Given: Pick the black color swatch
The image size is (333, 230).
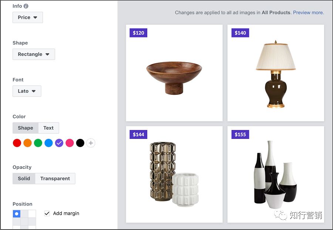Looking at the screenshot, I should [x=80, y=143].
